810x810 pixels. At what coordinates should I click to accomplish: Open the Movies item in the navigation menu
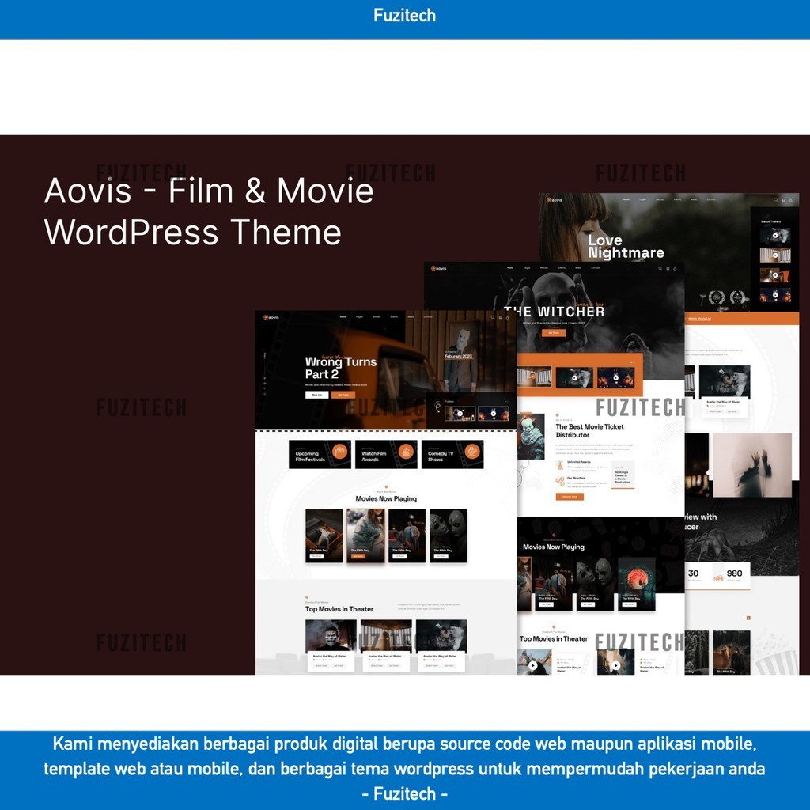pos(377,316)
